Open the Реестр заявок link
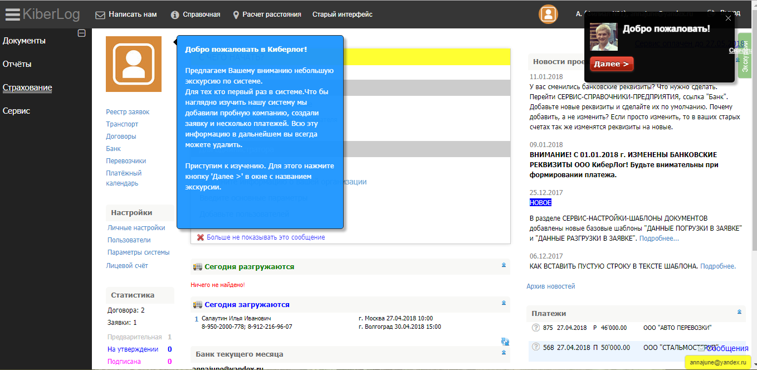Image resolution: width=757 pixels, height=370 pixels. pos(128,112)
